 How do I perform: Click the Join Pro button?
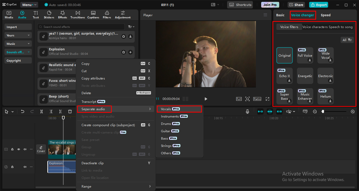click(270, 5)
